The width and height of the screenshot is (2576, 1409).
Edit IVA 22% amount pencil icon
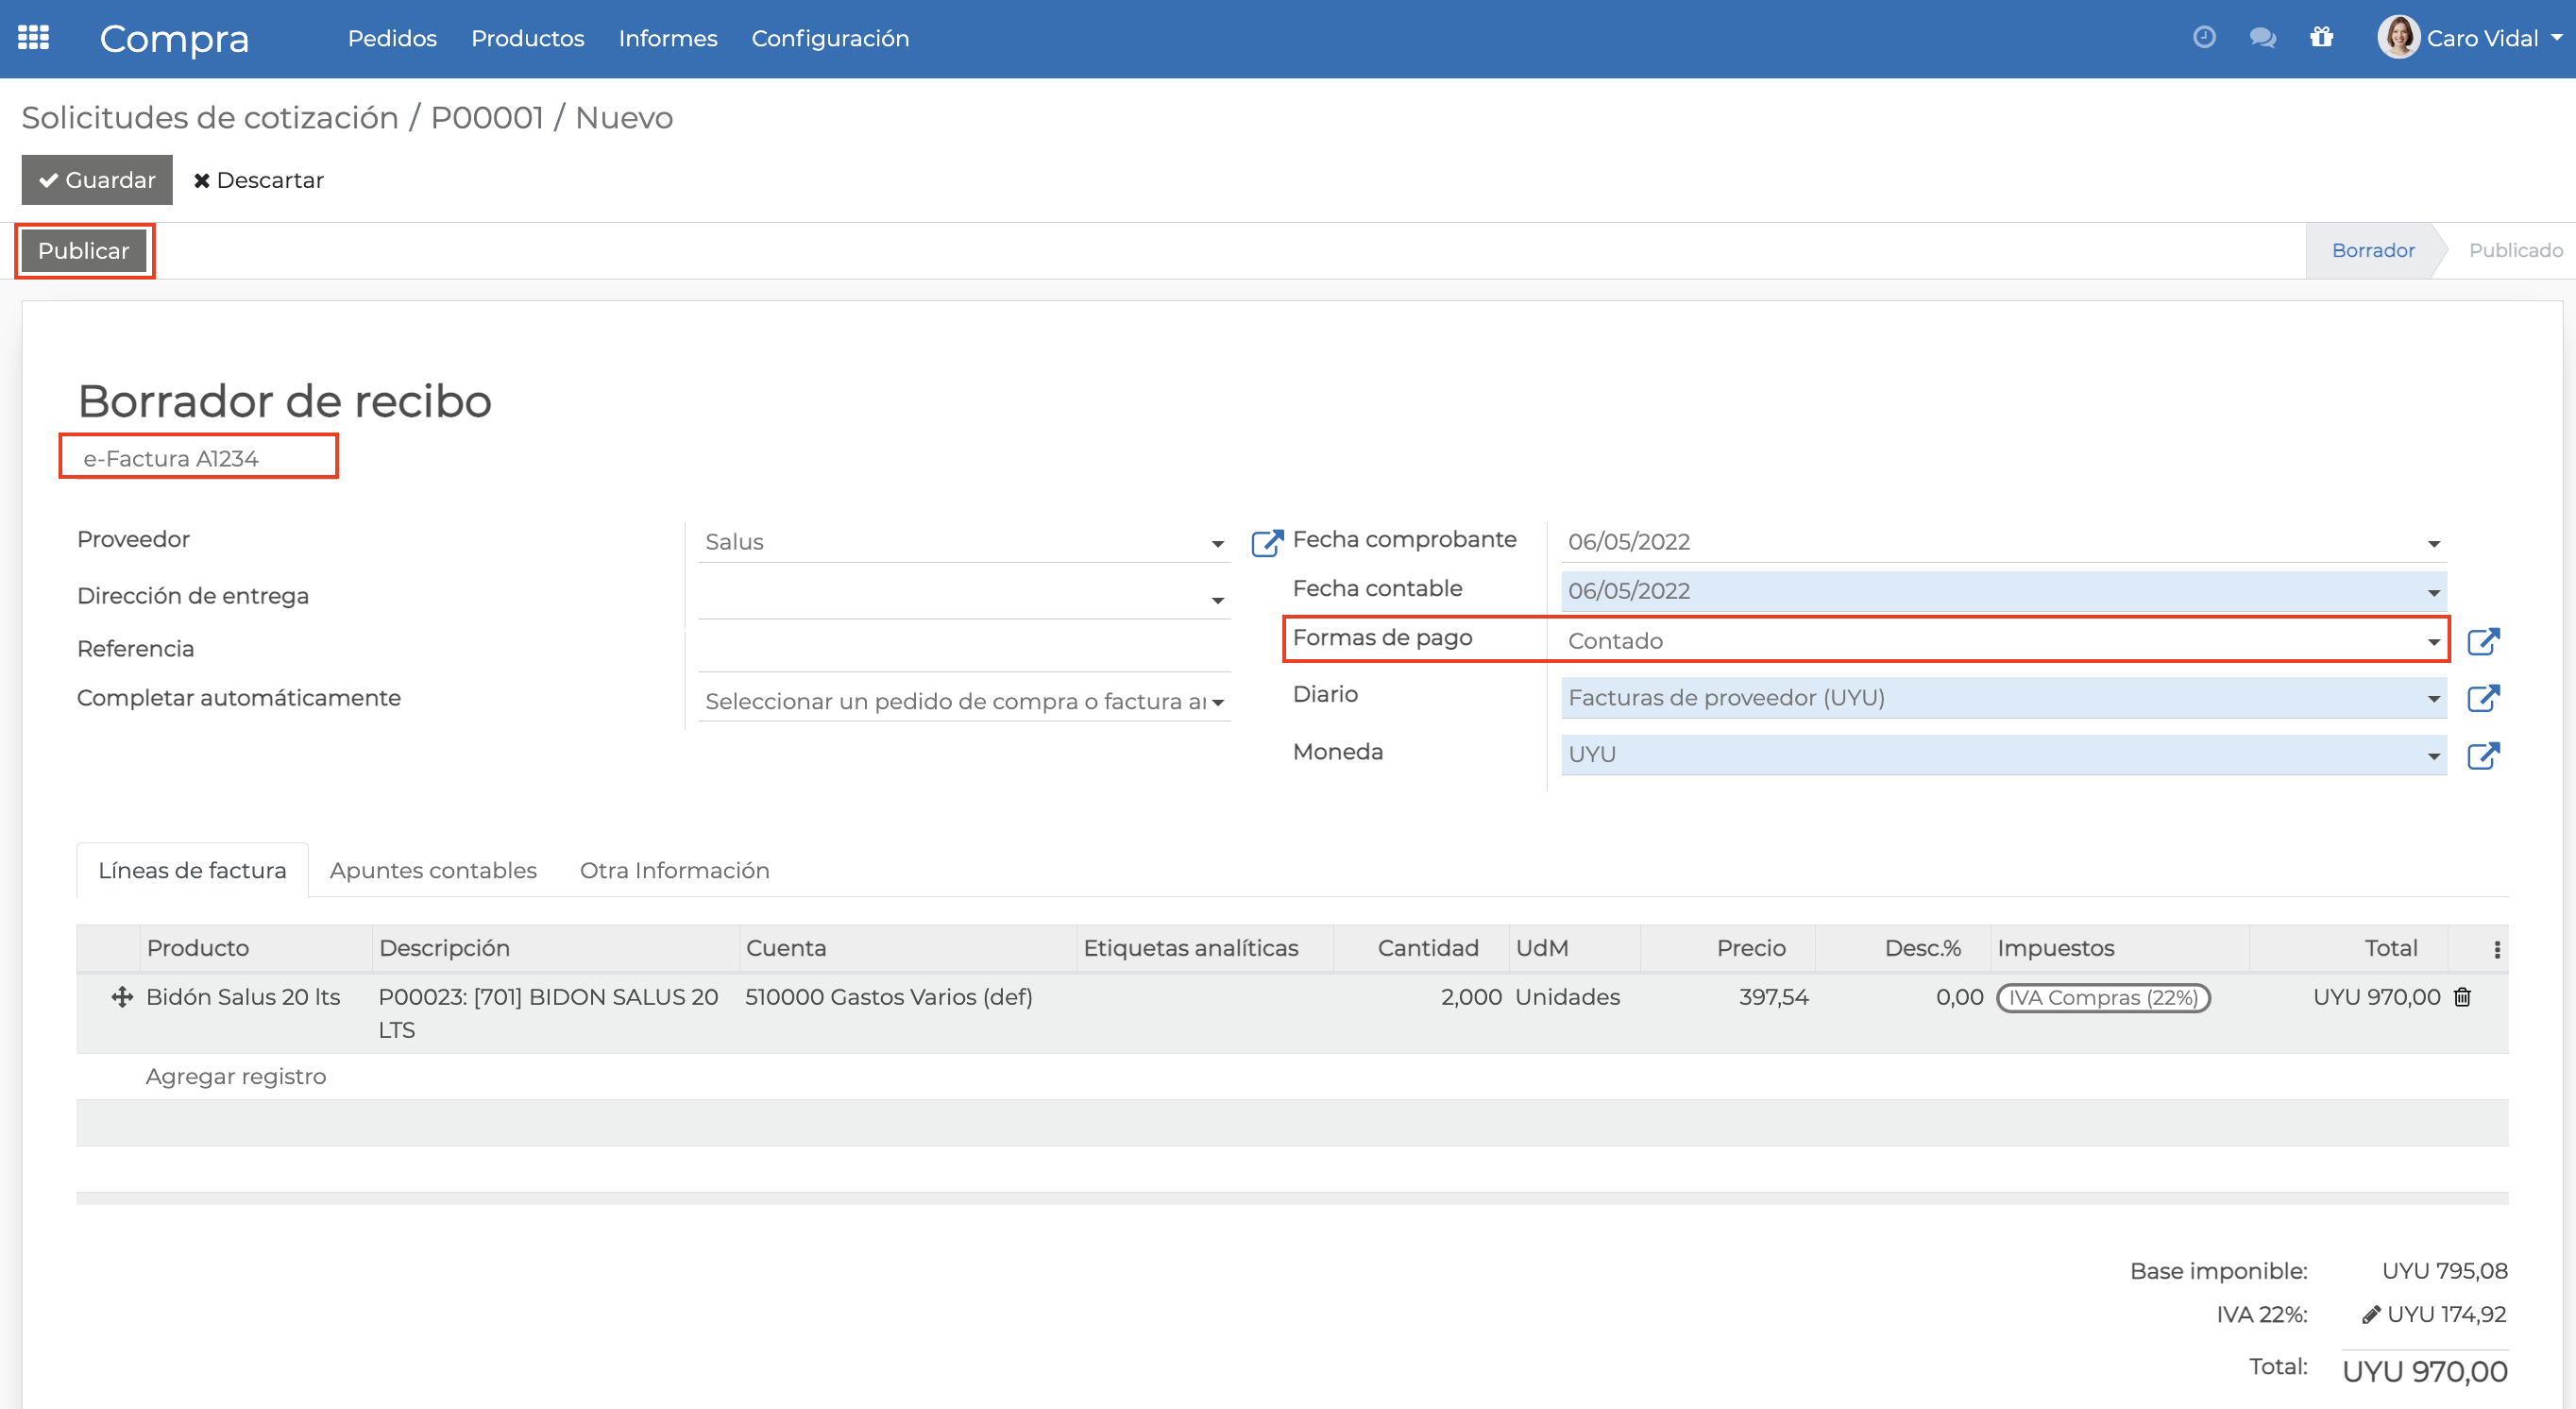coord(2370,1315)
